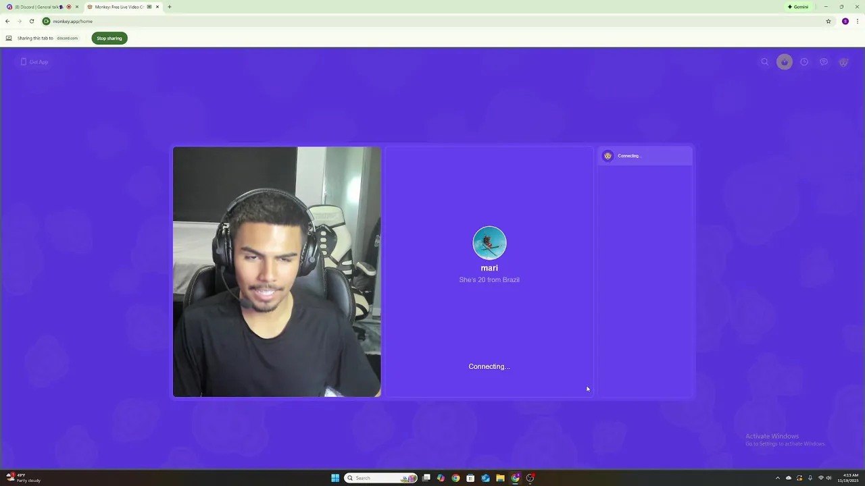The width and height of the screenshot is (865, 486).
Task: Open Task View from taskbar
Action: [x=426, y=478]
